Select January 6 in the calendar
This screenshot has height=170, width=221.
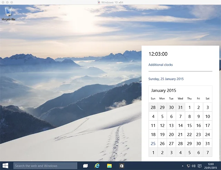point(171,116)
